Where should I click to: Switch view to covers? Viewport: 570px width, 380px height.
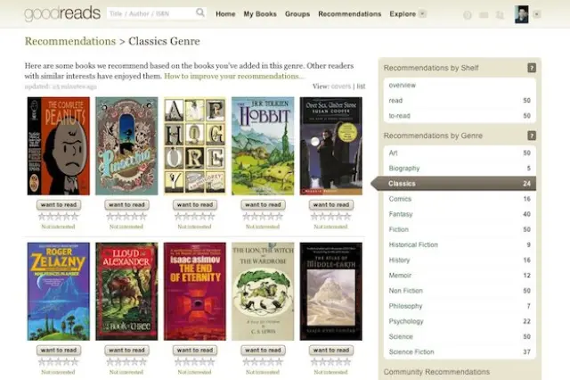tap(341, 87)
